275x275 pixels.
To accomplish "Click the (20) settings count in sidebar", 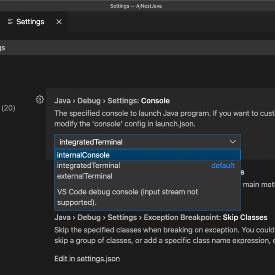I will point(8,108).
